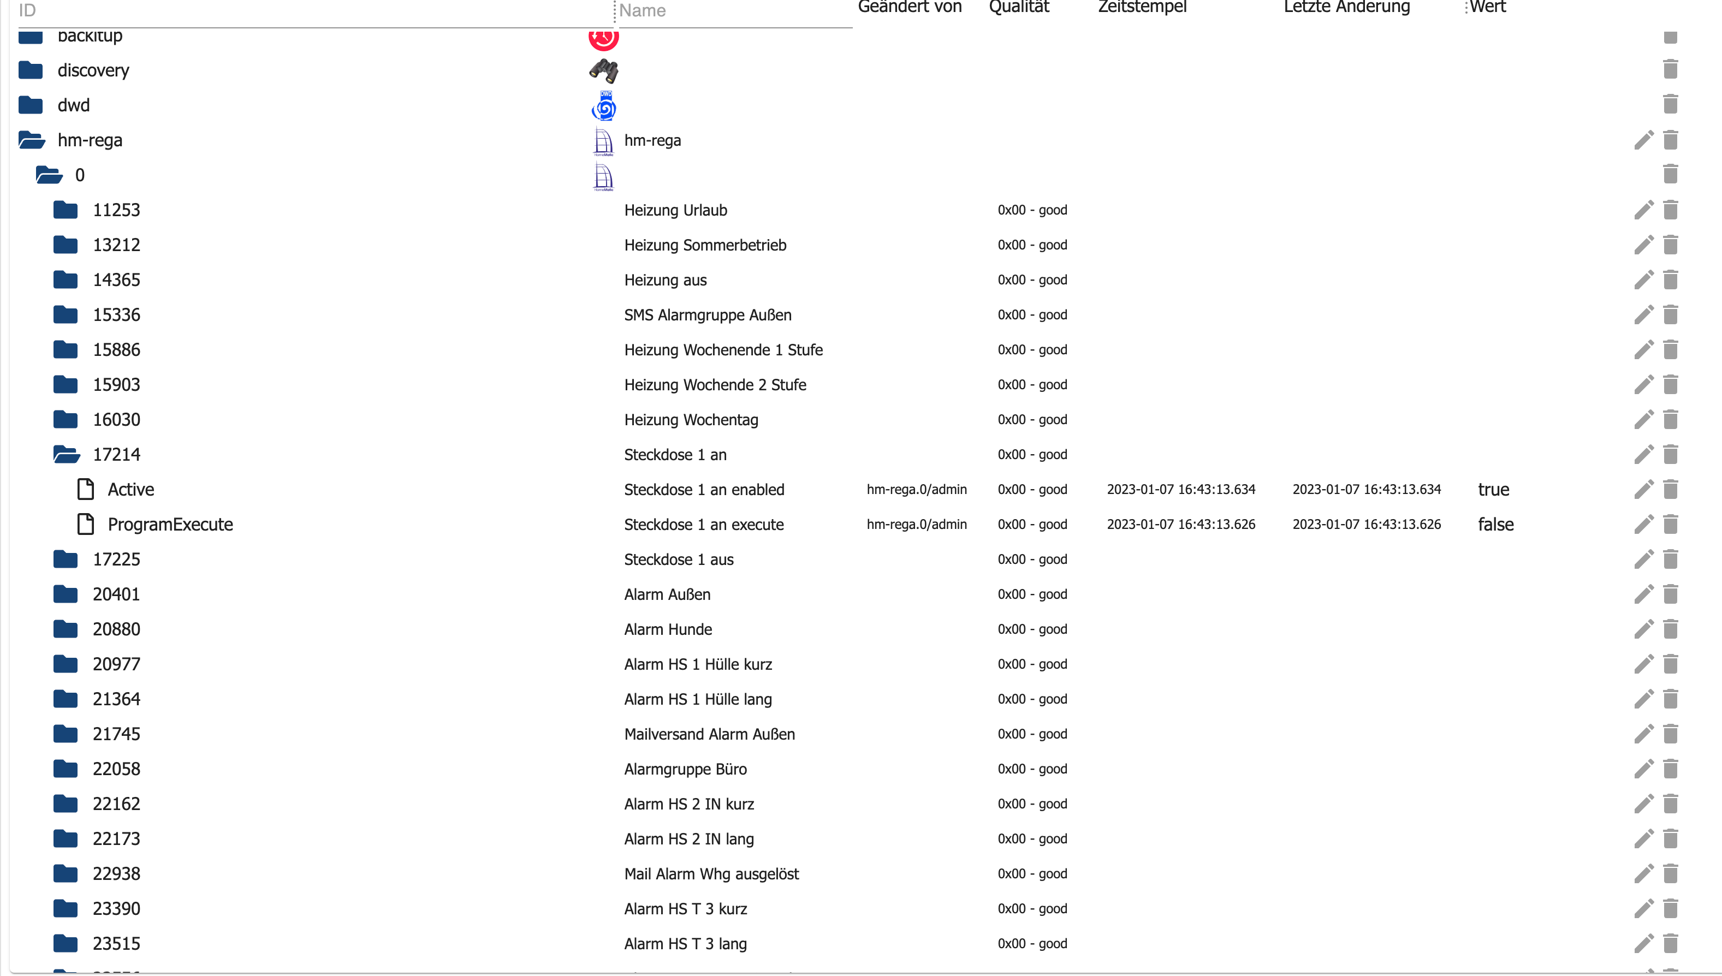Delete the ProgramExecute state via trash
The image size is (1722, 976).
(x=1670, y=524)
